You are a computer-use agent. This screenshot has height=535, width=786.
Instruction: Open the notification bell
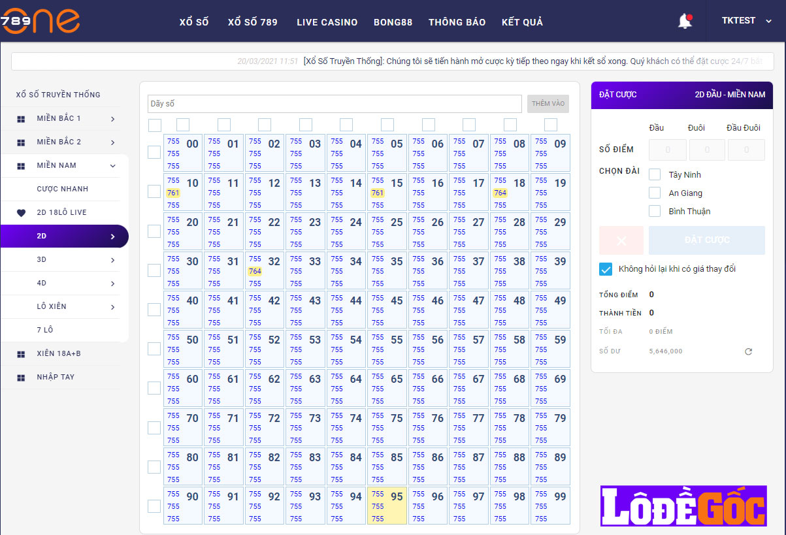click(x=685, y=21)
